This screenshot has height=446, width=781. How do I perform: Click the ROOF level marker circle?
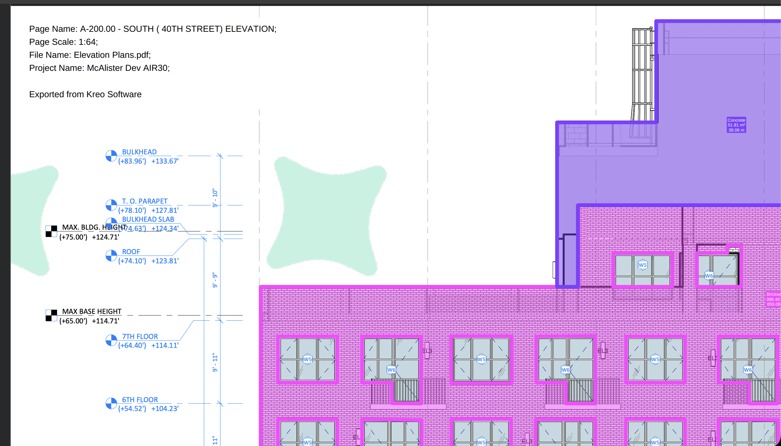point(111,255)
